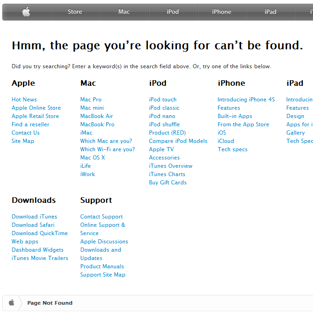Open Features link under iPad

(x=297, y=108)
